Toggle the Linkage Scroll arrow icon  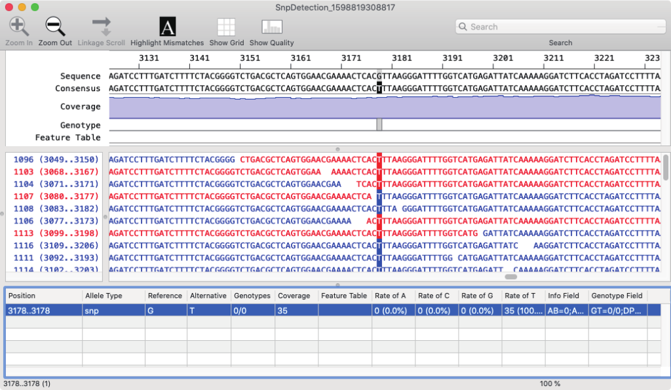102,26
